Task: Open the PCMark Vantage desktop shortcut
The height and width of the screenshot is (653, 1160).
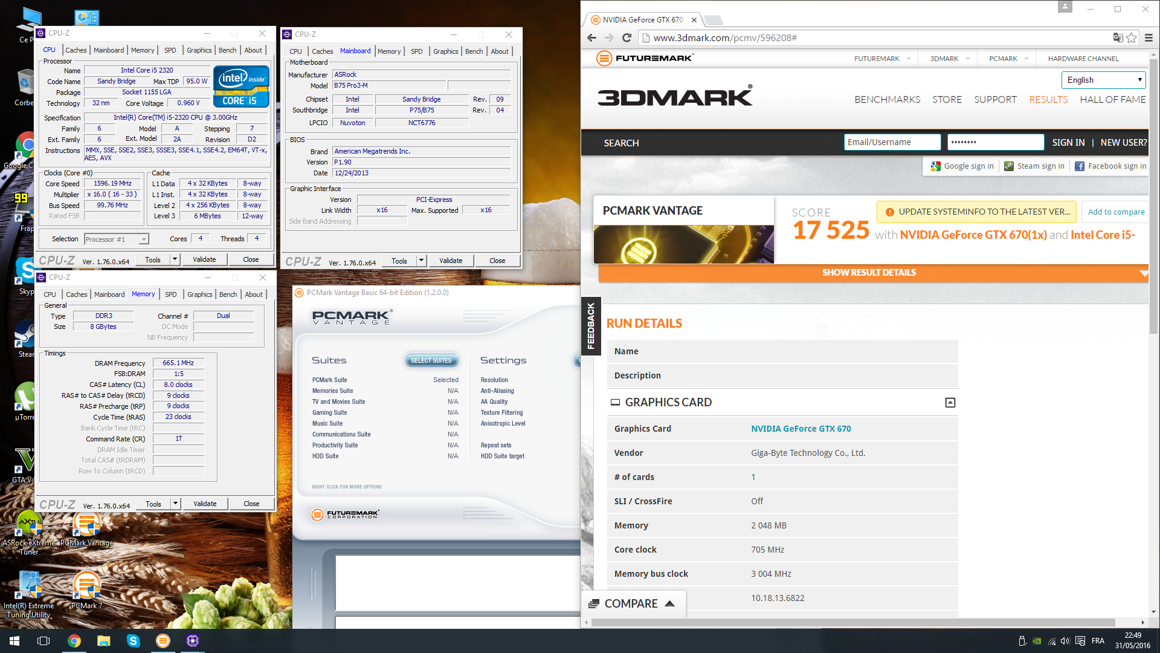Action: (86, 530)
